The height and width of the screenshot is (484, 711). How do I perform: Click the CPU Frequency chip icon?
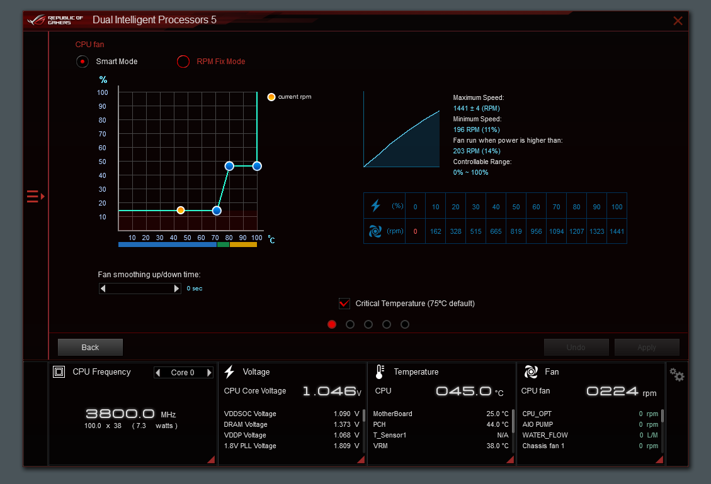click(x=59, y=372)
